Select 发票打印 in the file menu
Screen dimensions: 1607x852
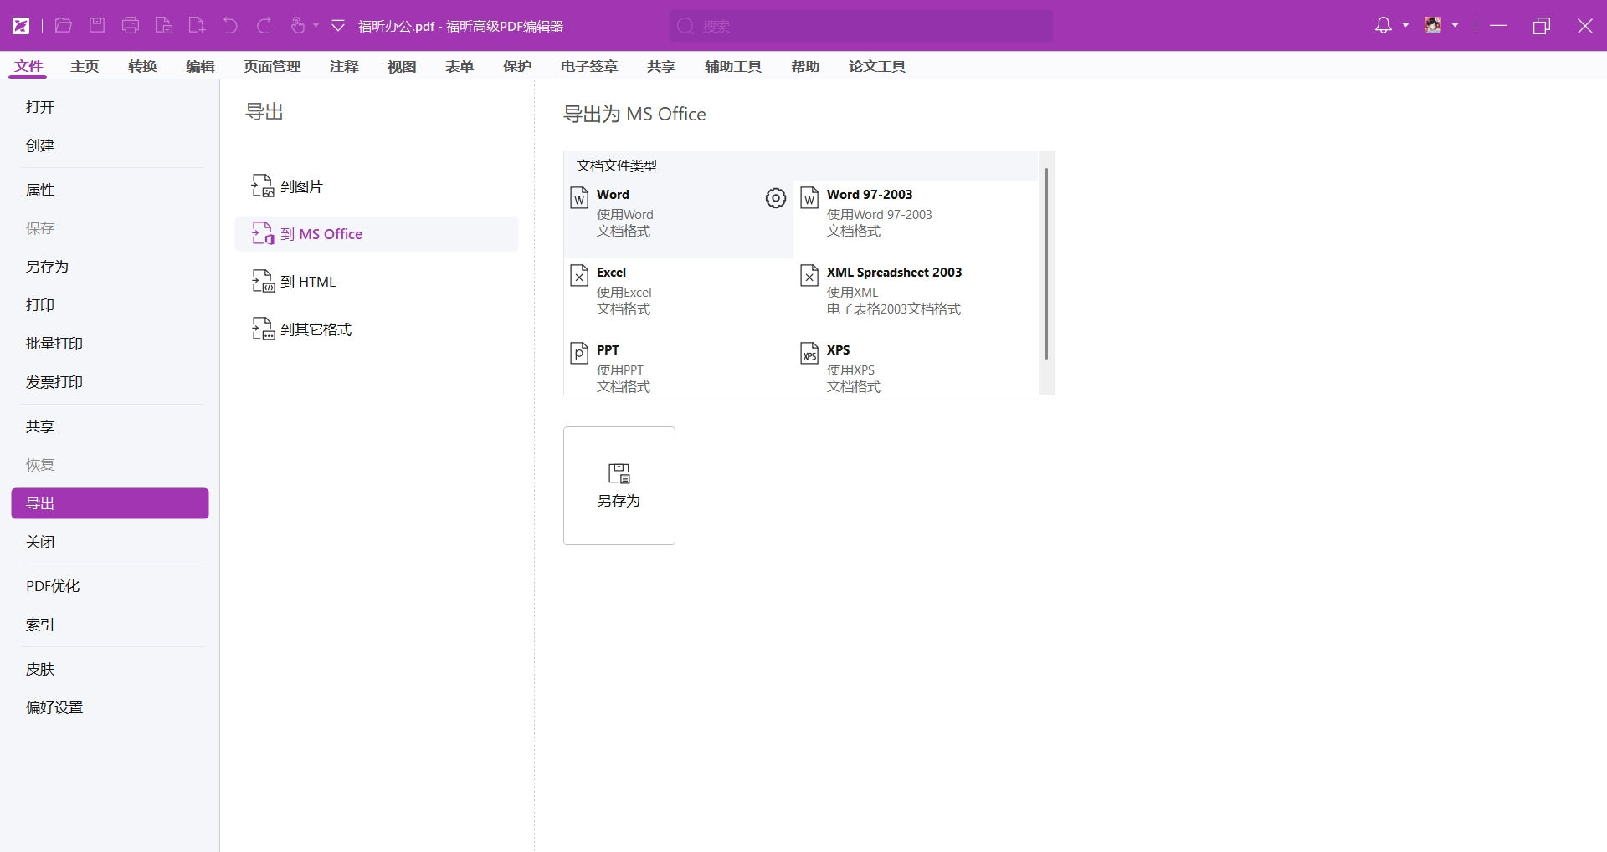pos(110,382)
